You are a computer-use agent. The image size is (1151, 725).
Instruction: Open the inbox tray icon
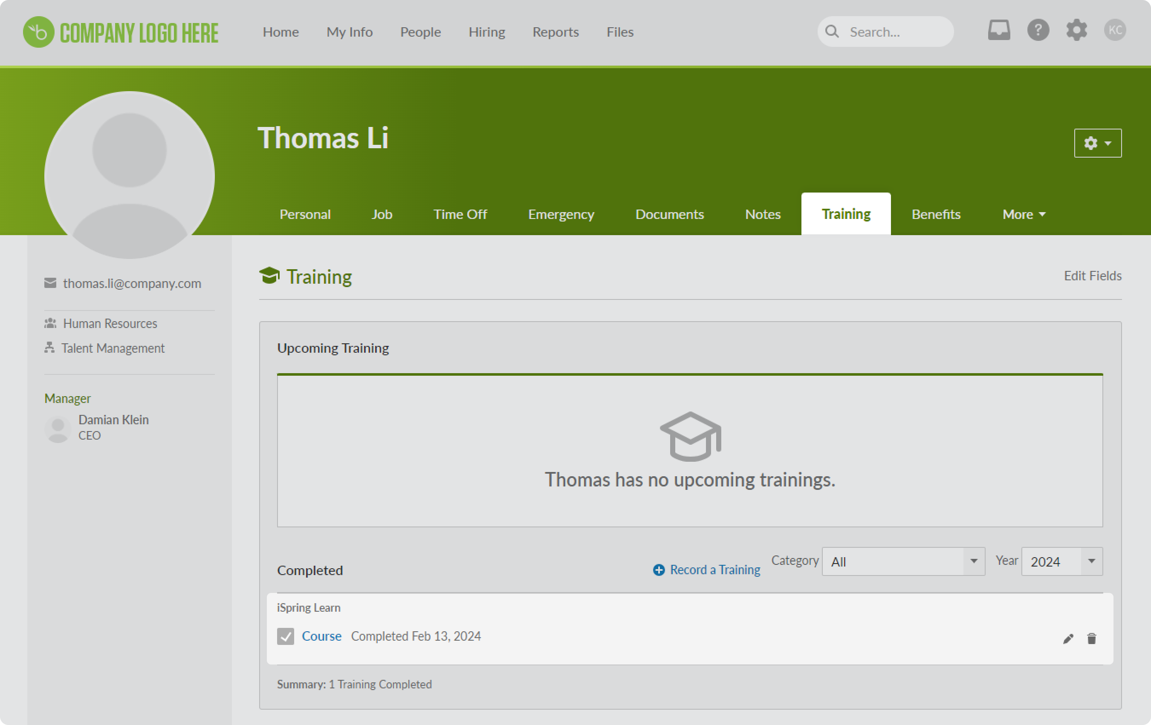pyautogui.click(x=999, y=30)
